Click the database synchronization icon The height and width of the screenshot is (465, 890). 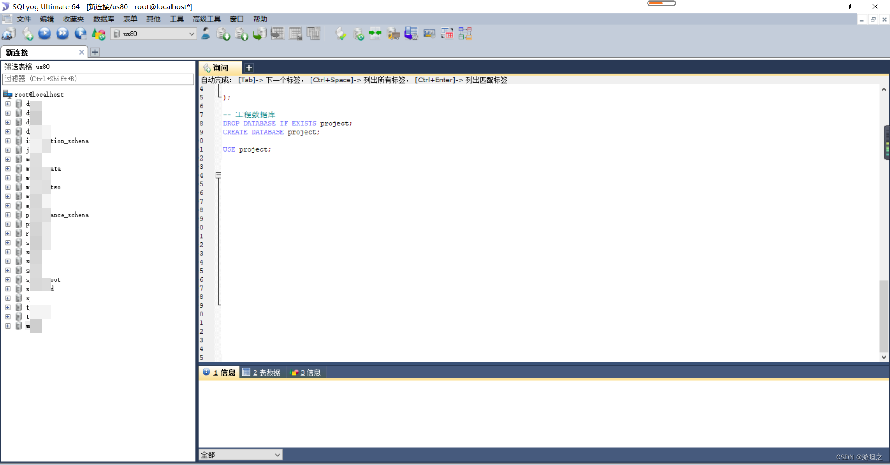[358, 34]
